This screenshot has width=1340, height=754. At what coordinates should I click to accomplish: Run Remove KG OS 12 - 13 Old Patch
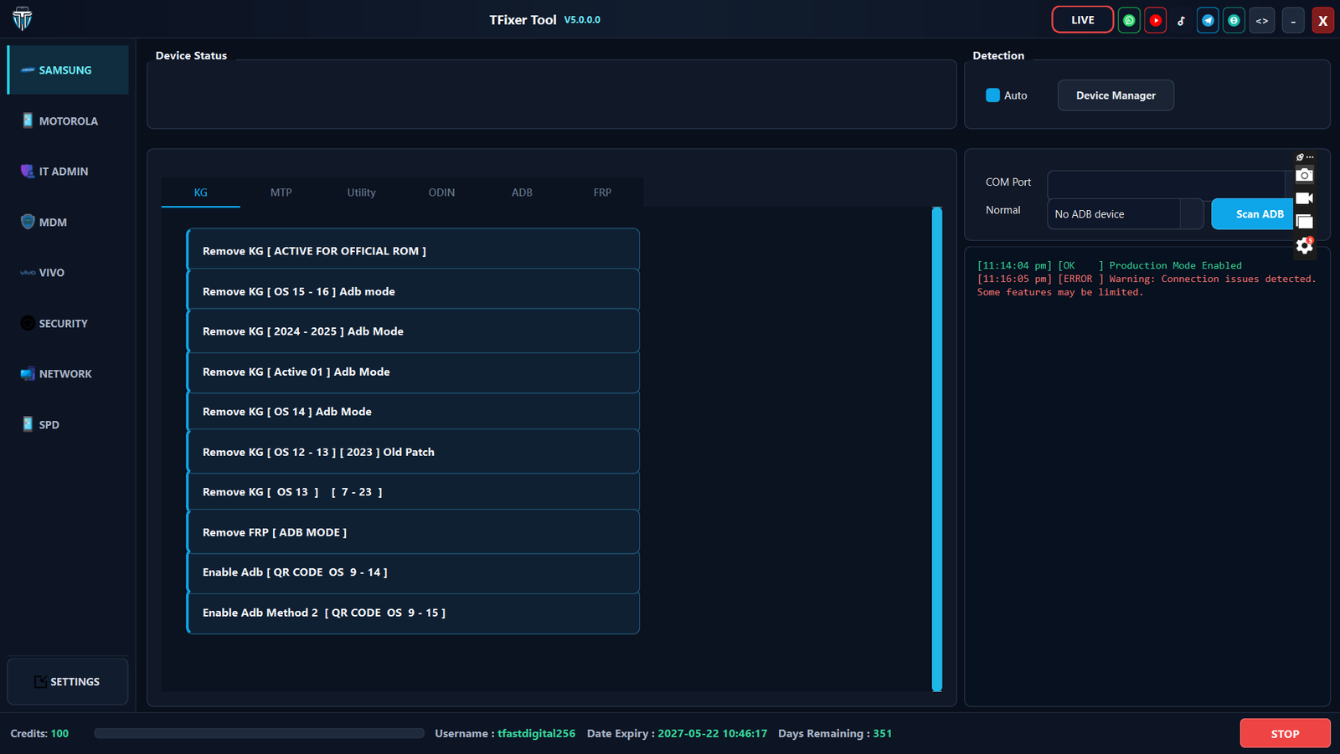[x=413, y=452]
